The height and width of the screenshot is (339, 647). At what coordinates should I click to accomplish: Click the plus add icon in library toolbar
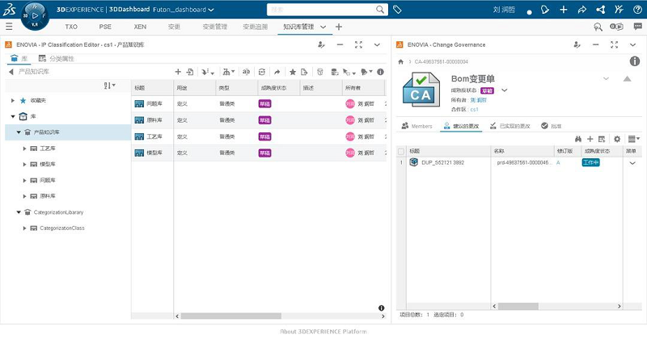178,72
